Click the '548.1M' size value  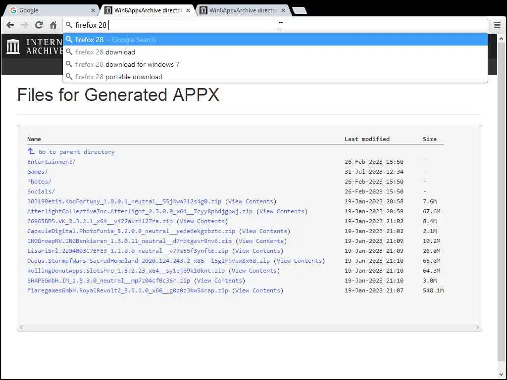[x=433, y=290]
